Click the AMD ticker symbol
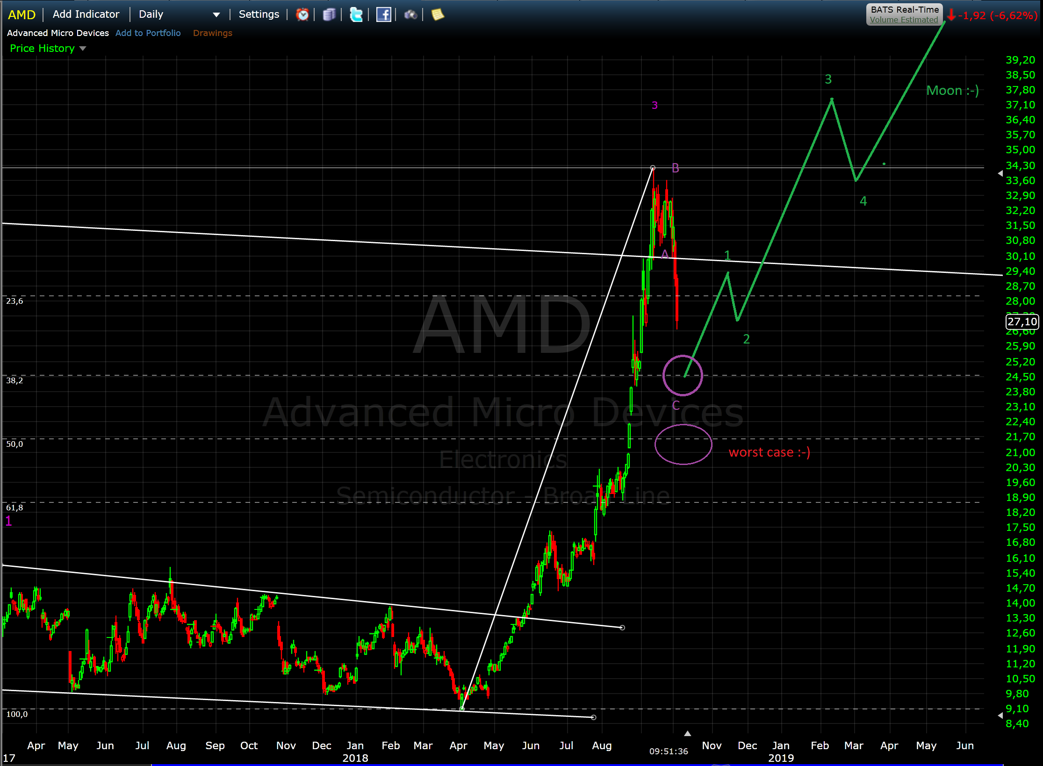 22,14
